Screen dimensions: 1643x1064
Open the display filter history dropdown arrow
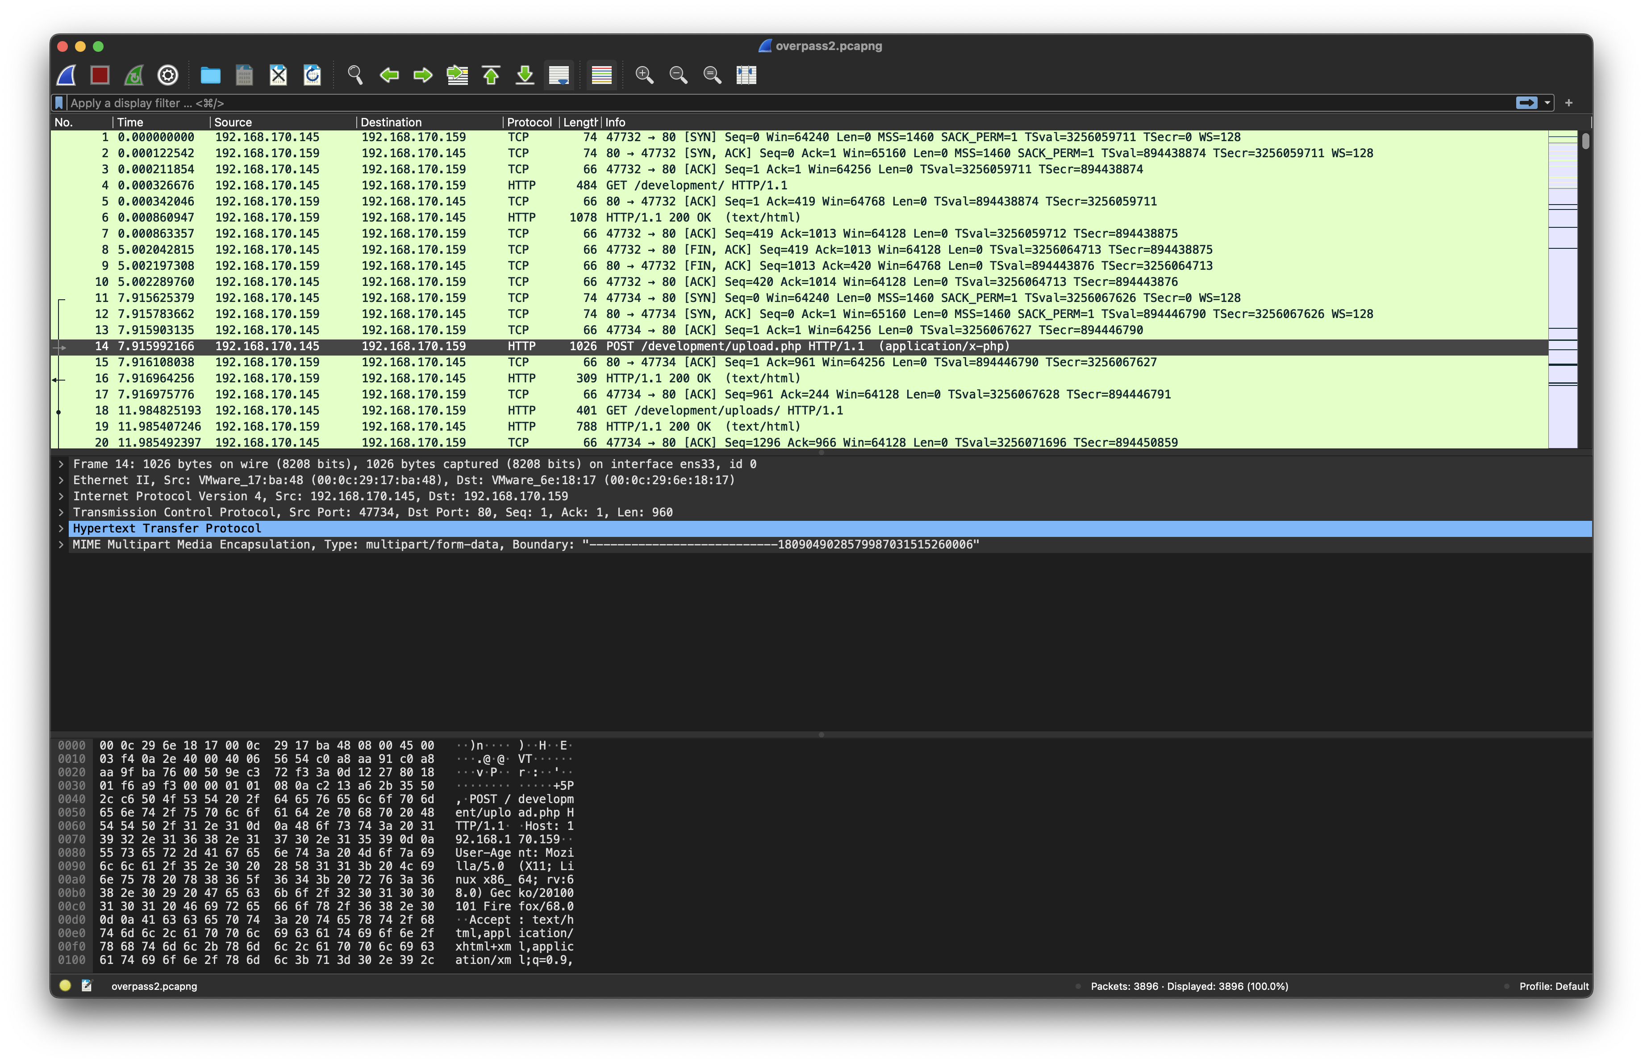click(1547, 103)
